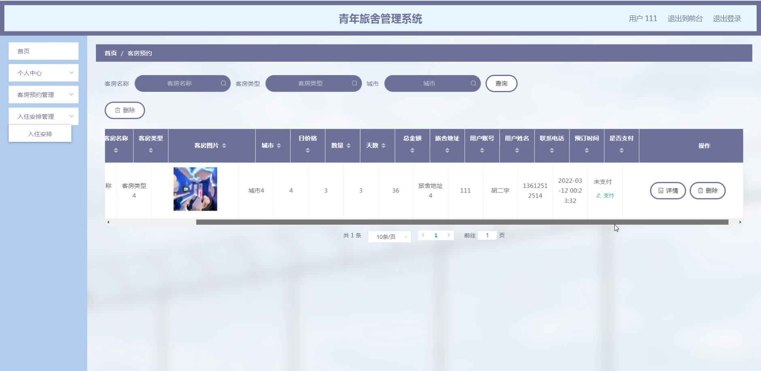Click 退出登录 to log out
761x371 pixels.
[727, 19]
